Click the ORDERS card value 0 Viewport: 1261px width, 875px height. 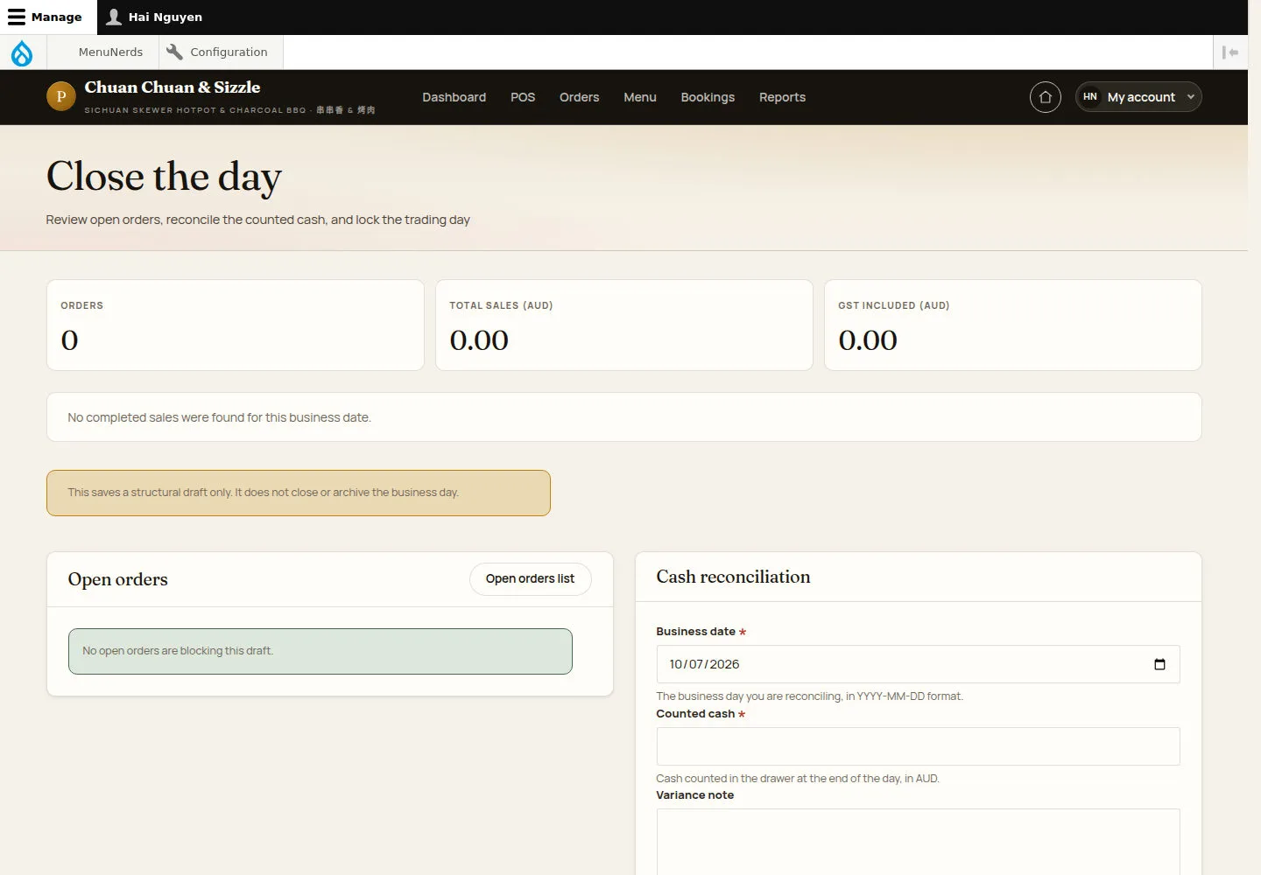point(70,340)
